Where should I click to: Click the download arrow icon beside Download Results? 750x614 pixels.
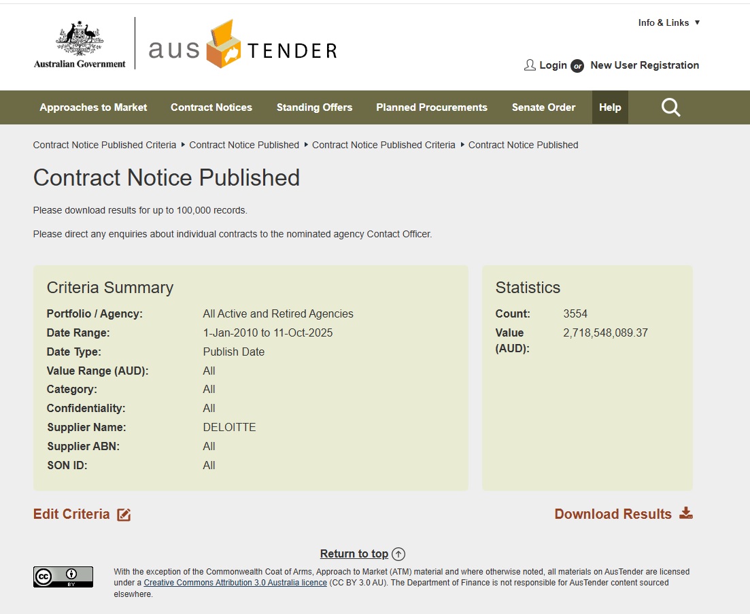pos(686,513)
